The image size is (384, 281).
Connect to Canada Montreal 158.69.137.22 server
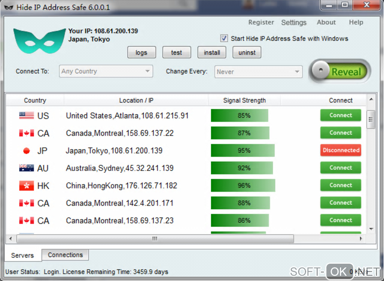click(x=341, y=133)
